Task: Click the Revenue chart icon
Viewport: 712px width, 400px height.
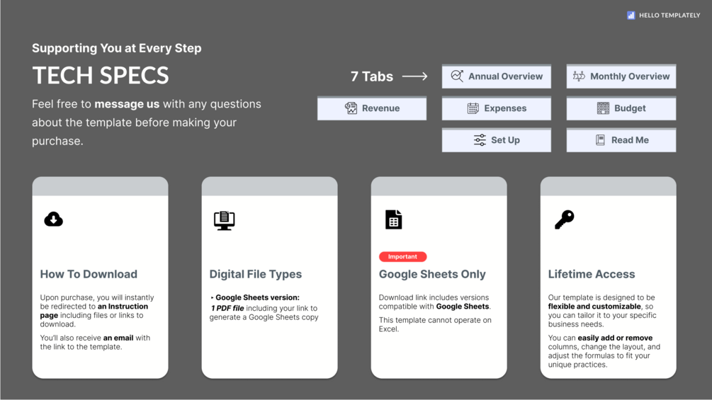Action: (351, 108)
